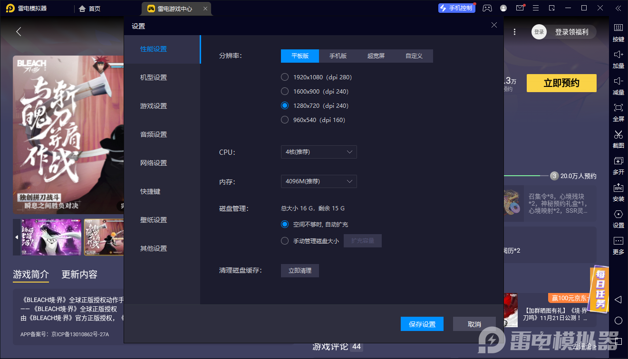The image size is (628, 359).
Task: Click the game controller icon in title bar
Action: point(487,8)
